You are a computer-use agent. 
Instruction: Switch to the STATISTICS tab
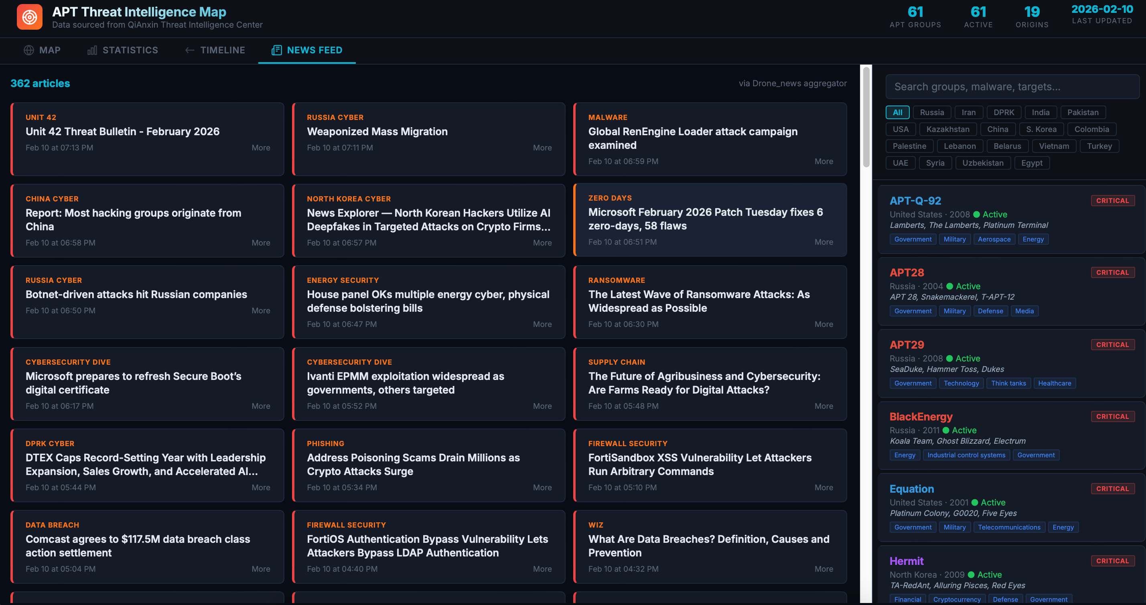pyautogui.click(x=123, y=50)
